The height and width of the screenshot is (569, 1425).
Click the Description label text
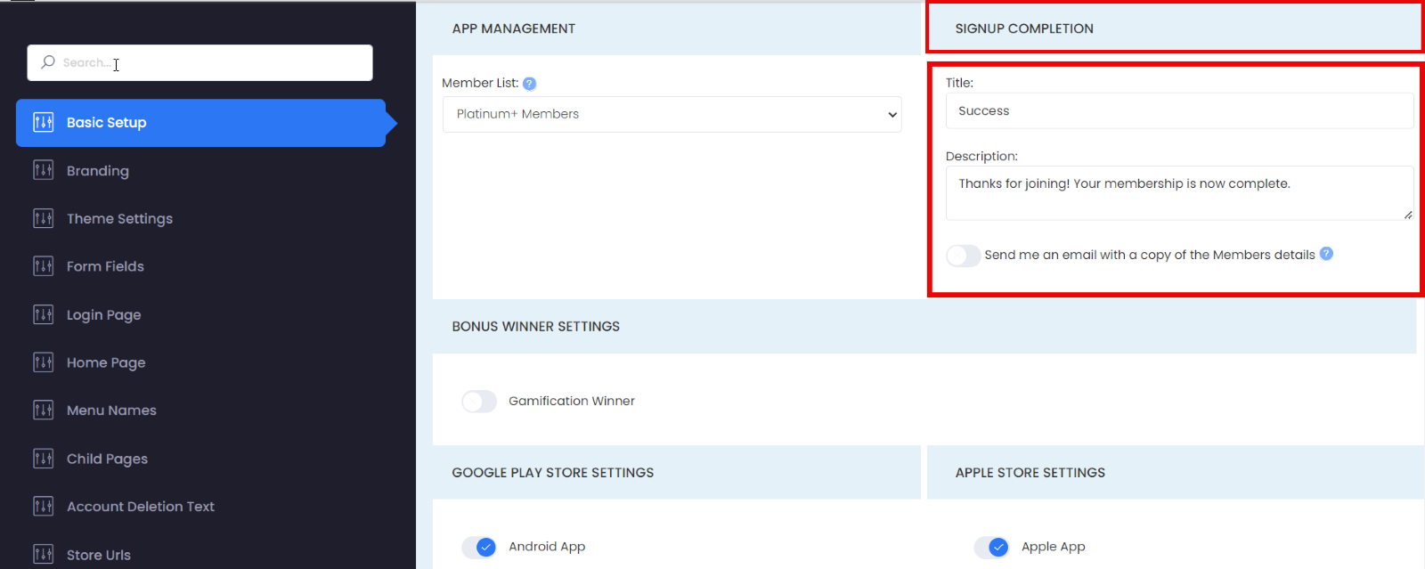click(981, 156)
